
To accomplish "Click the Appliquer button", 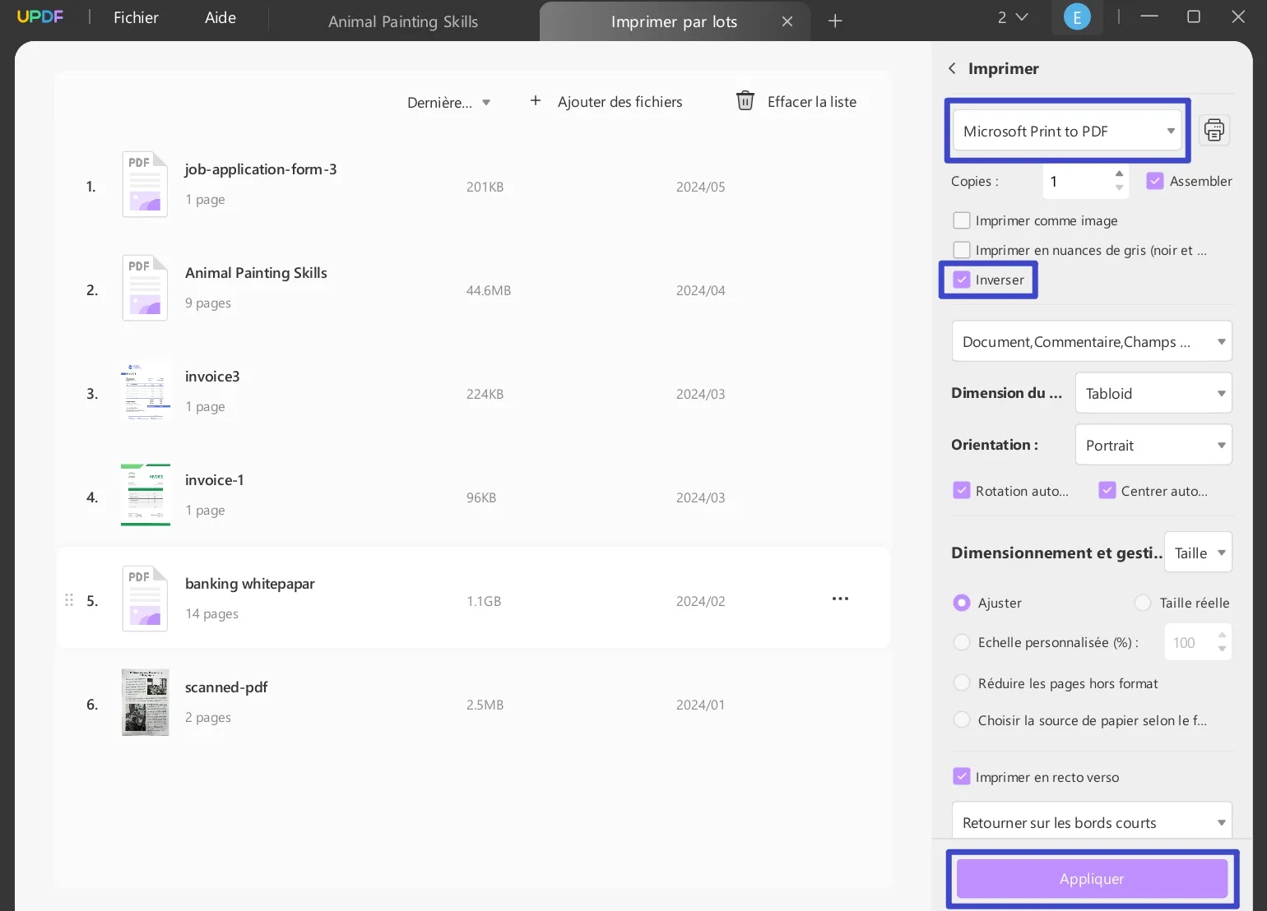I will point(1091,878).
